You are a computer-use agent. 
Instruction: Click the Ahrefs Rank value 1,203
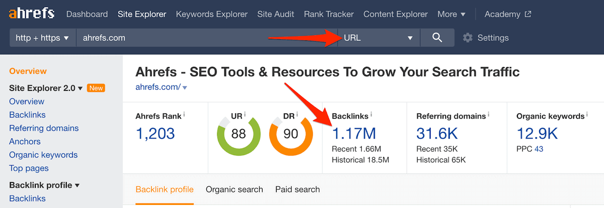[x=156, y=134]
